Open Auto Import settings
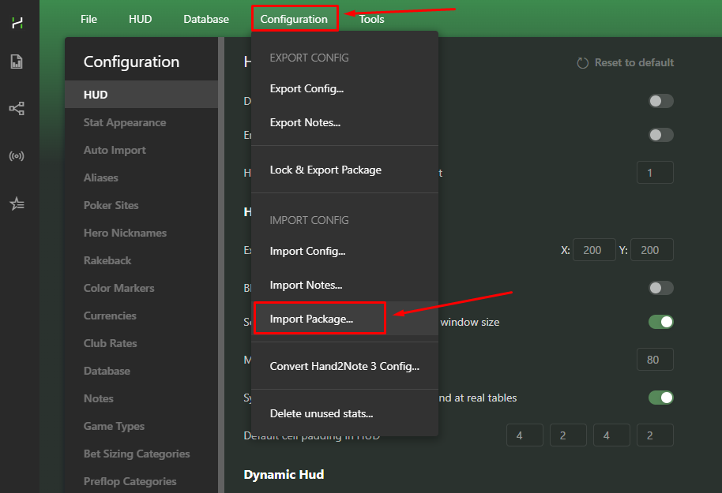The height and width of the screenshot is (493, 722). click(x=141, y=150)
